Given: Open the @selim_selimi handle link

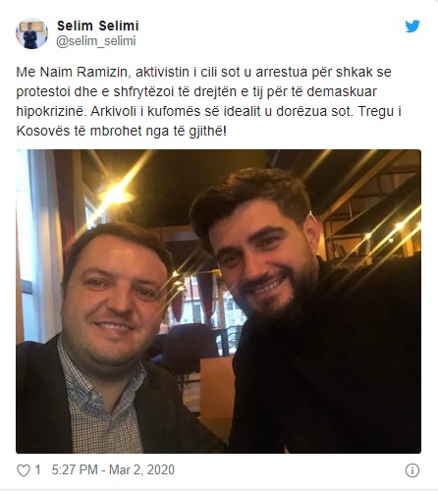Looking at the screenshot, I should click(x=96, y=41).
